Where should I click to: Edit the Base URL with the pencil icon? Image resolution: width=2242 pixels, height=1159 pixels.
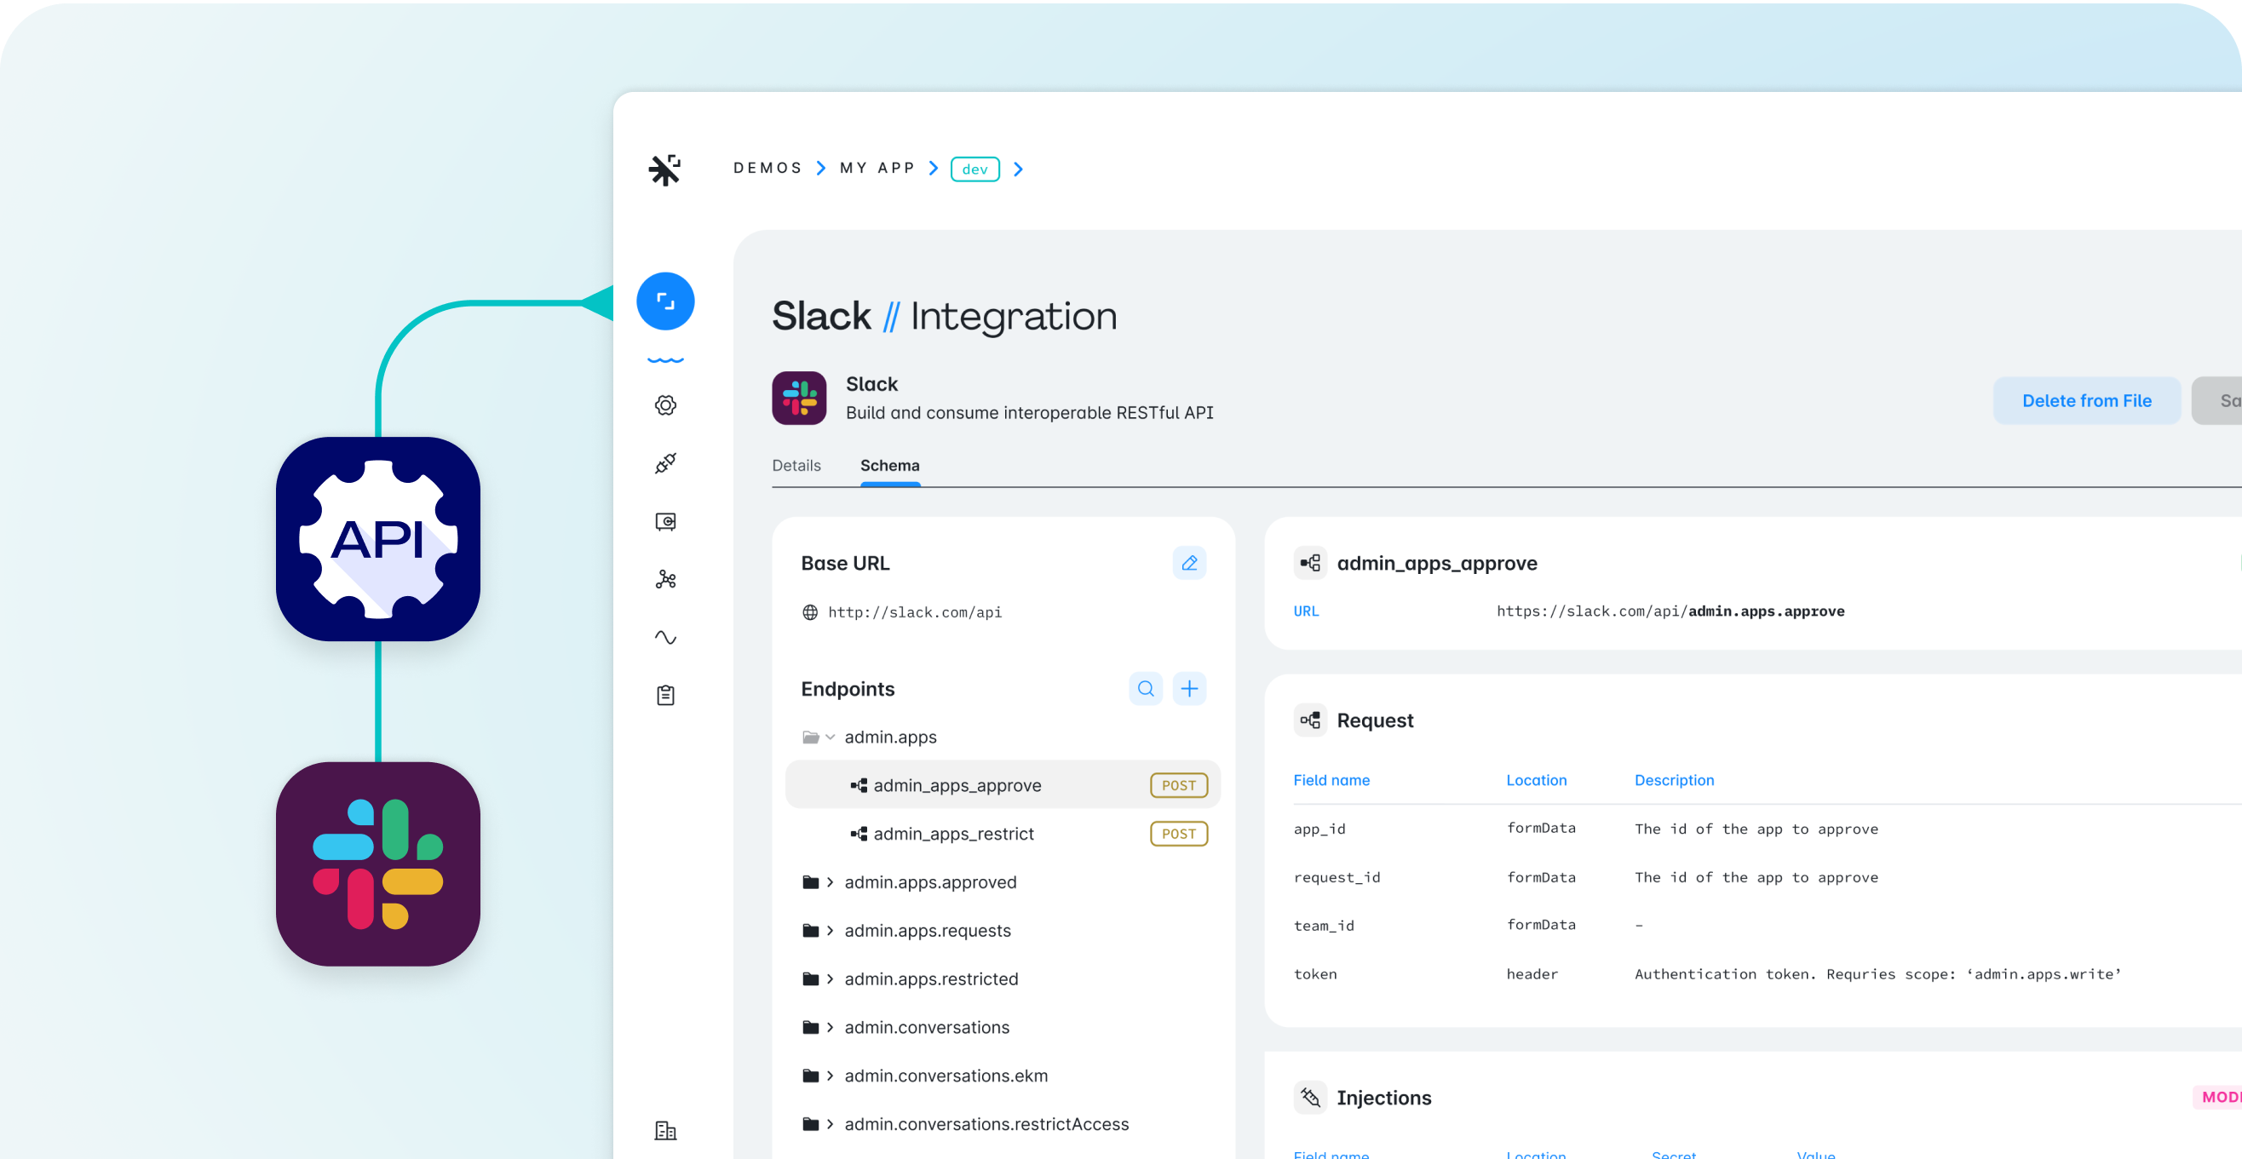pos(1189,563)
